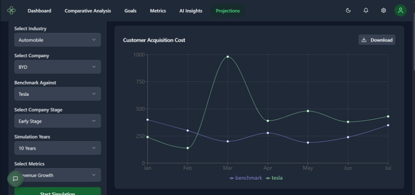Click the Select Company Stage label
Viewport: 415px width, 195px height.
click(x=39, y=109)
